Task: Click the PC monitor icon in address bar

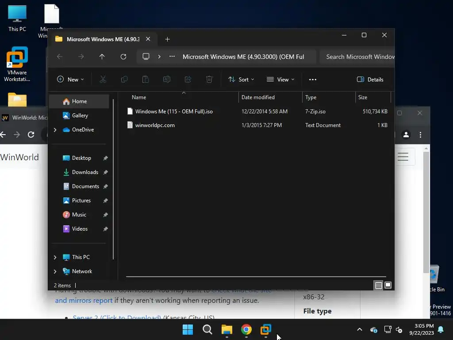Action: 146,57
